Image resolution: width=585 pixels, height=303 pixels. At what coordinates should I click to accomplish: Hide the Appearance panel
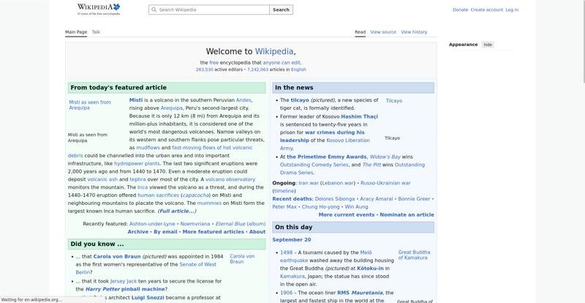[488, 45]
